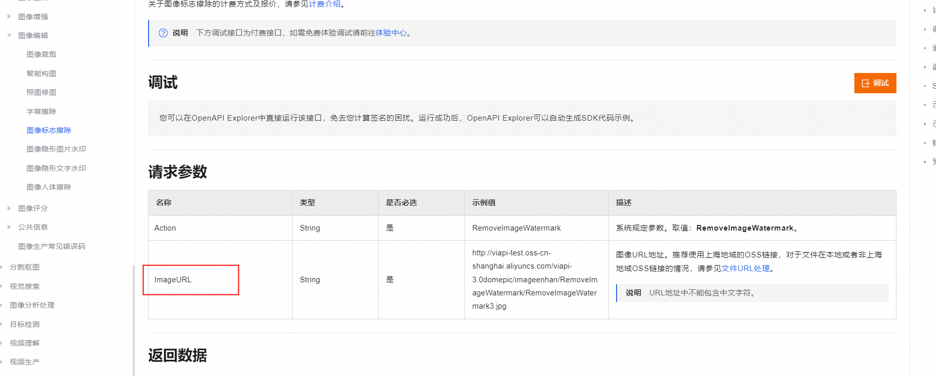Image resolution: width=936 pixels, height=376 pixels.
Task: Open the 照图修图 page in sidebar
Action: pos(41,92)
